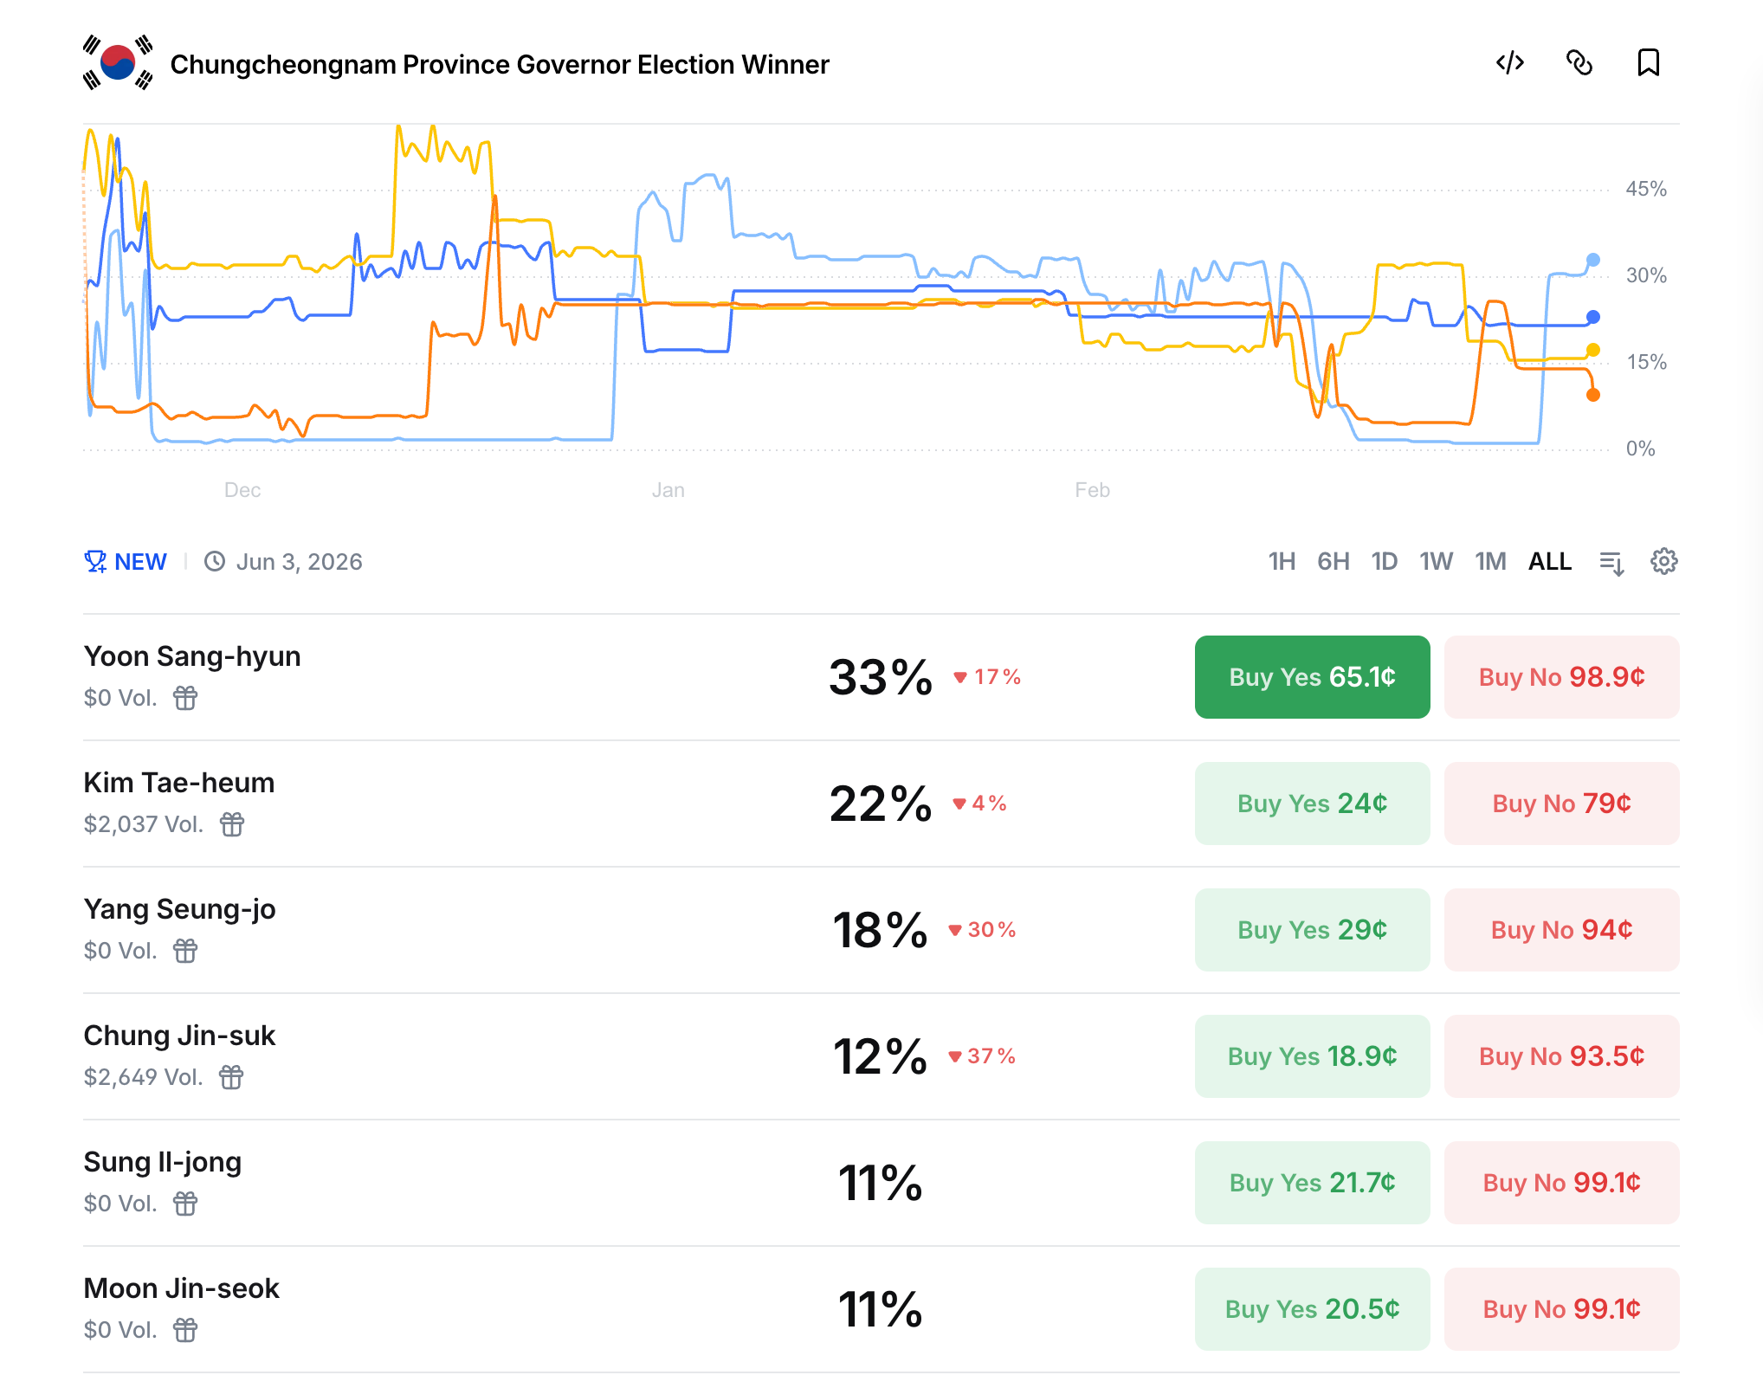Click gift icon beside Chung Jin-suk volume
Viewport: 1763px width, 1375px height.
pos(231,1077)
